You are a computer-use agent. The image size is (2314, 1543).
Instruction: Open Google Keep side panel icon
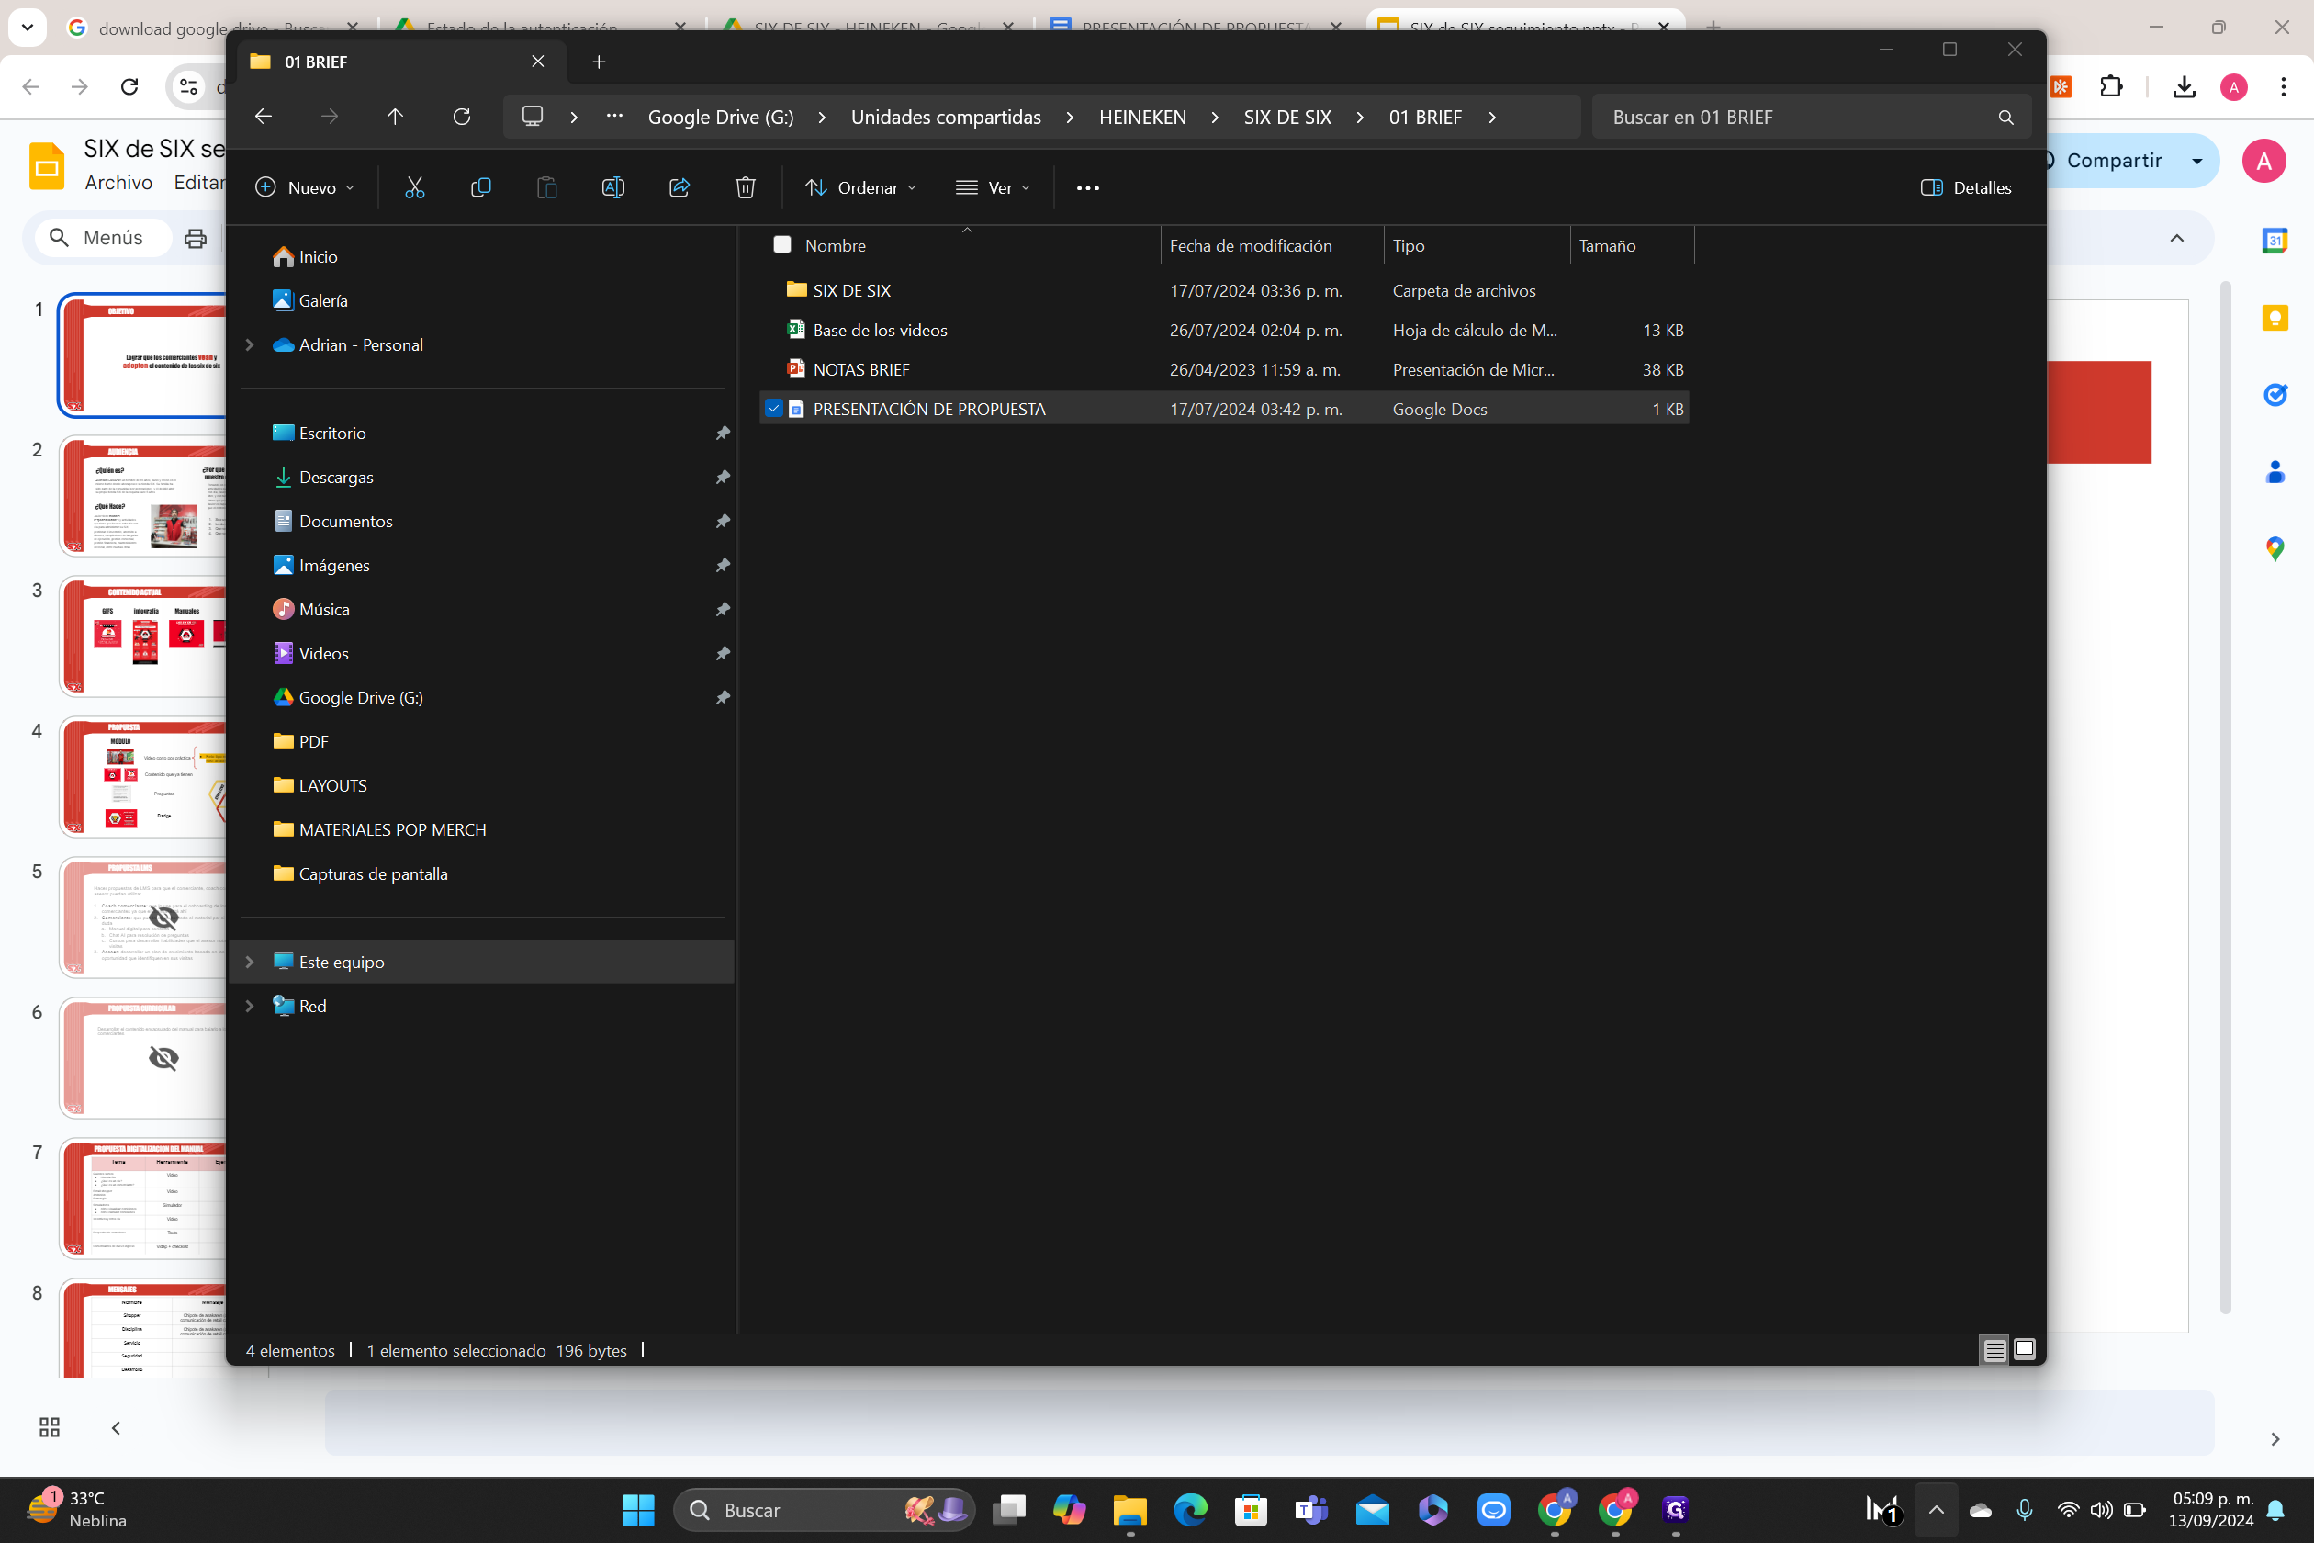click(2275, 318)
